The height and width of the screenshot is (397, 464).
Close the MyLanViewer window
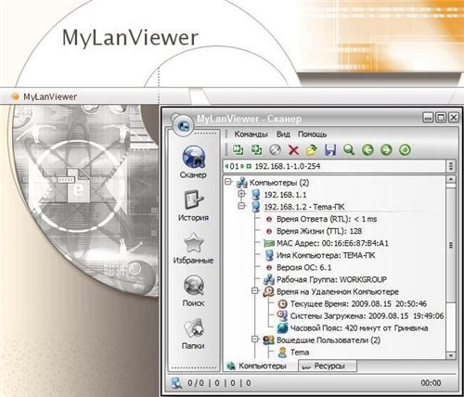[454, 118]
